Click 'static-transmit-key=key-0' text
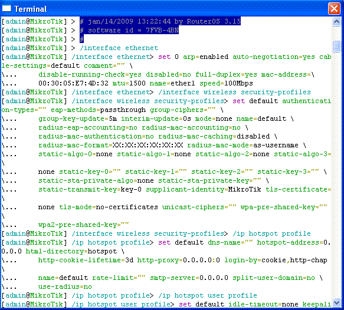344x310 pixels. pos(90,189)
